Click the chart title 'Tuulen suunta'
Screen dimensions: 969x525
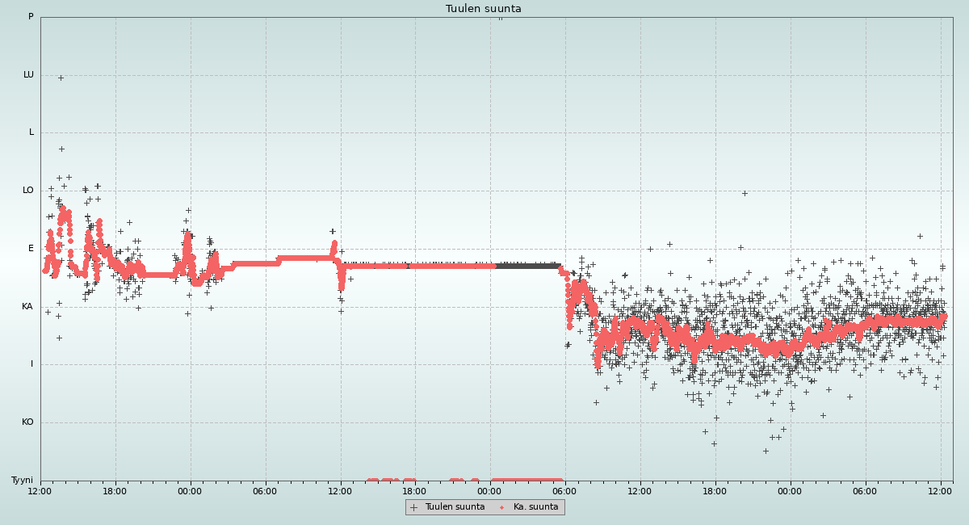[484, 9]
